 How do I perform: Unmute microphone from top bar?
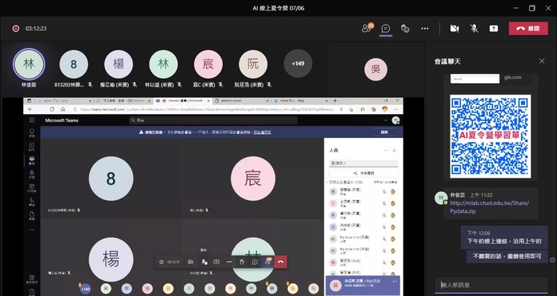(x=474, y=29)
